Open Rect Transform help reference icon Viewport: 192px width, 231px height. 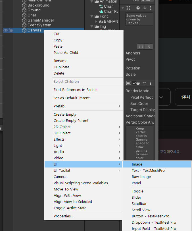[138, 8]
